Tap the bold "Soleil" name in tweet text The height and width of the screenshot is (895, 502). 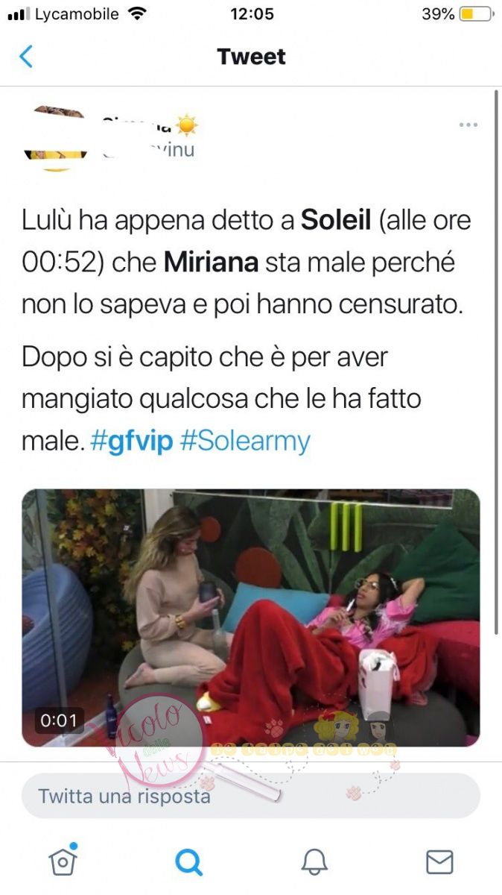pyautogui.click(x=336, y=220)
